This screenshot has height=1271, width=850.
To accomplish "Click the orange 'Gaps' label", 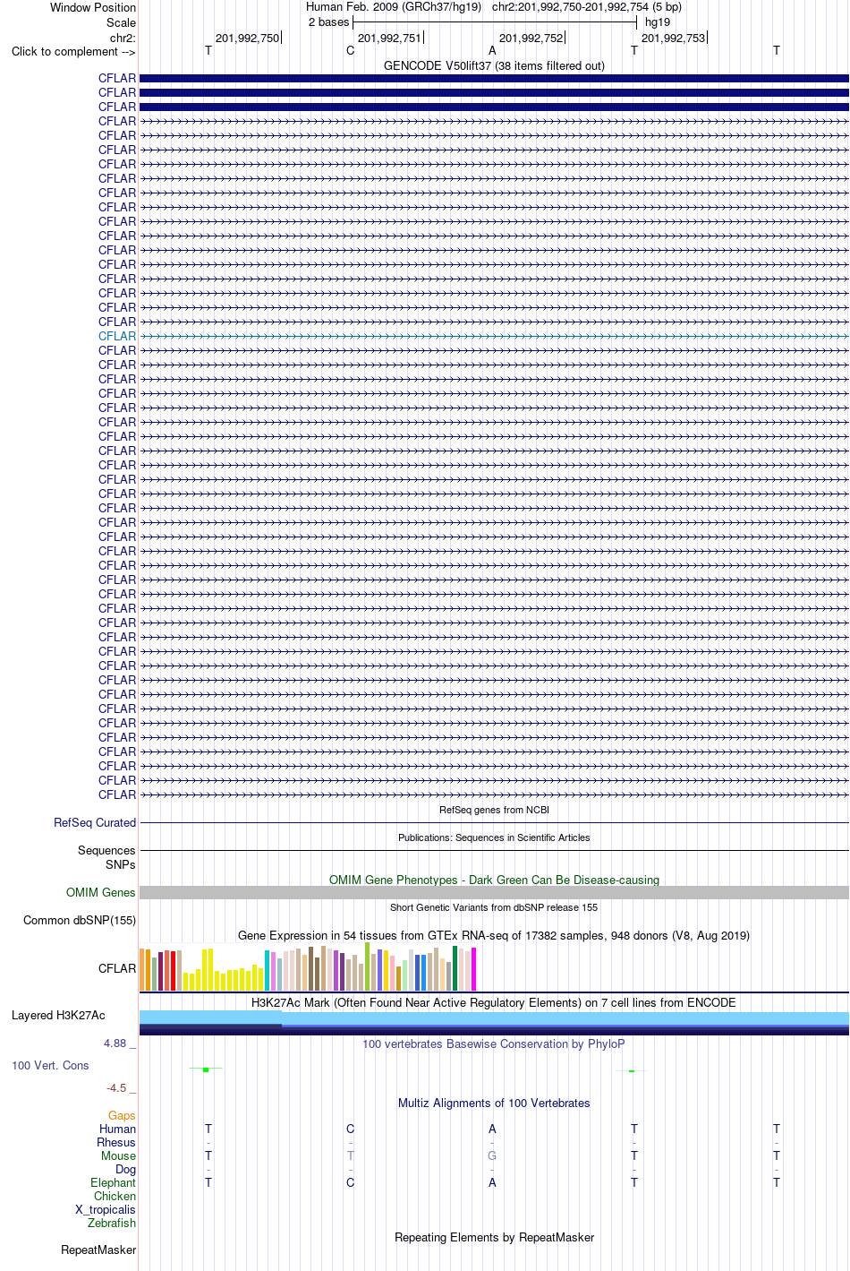I will 122,1115.
